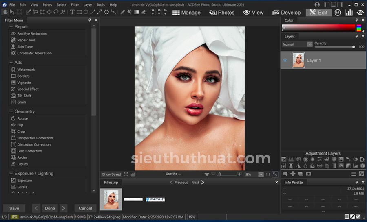Hide Layer 1 with eye icon
Image resolution: width=367 pixels, height=222 pixels.
tap(285, 60)
